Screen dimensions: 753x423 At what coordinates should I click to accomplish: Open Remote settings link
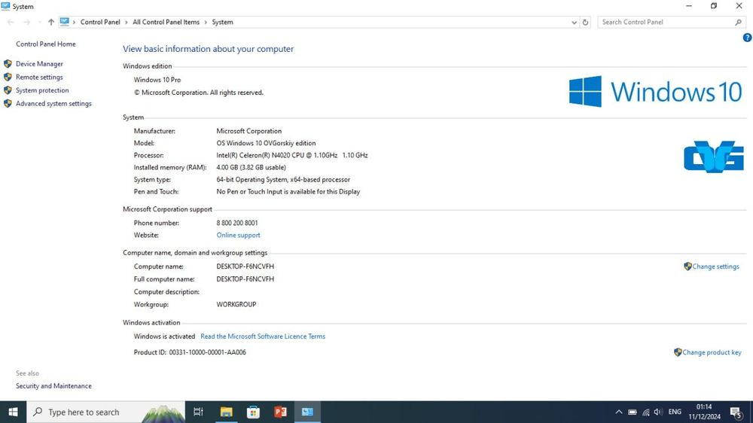click(39, 78)
